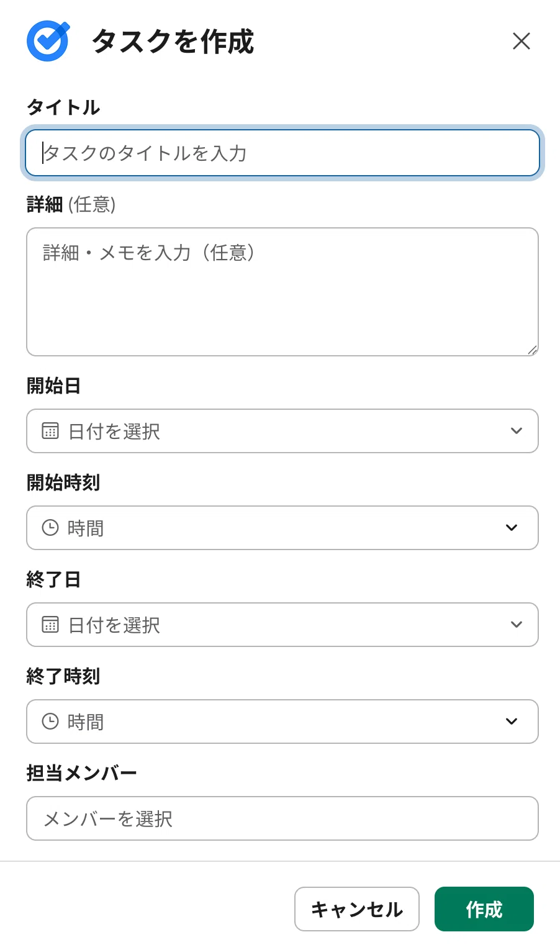
Task: Expand the 開始時刻 time chevron
Action: coord(512,528)
